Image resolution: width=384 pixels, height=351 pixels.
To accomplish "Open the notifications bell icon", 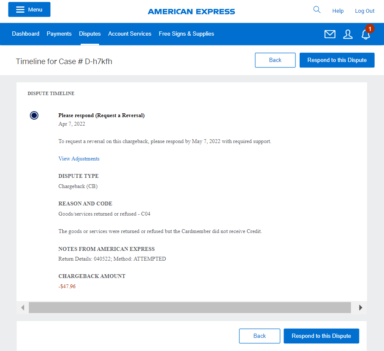I will (x=366, y=34).
